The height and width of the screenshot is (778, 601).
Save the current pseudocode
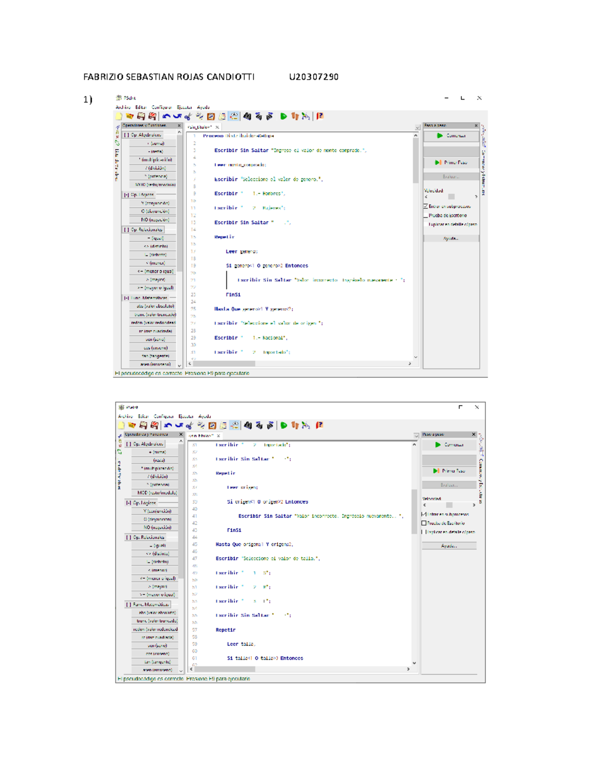[141, 116]
